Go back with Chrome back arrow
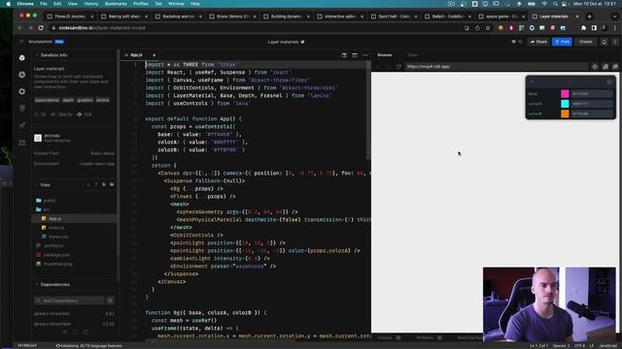 (x=19, y=28)
